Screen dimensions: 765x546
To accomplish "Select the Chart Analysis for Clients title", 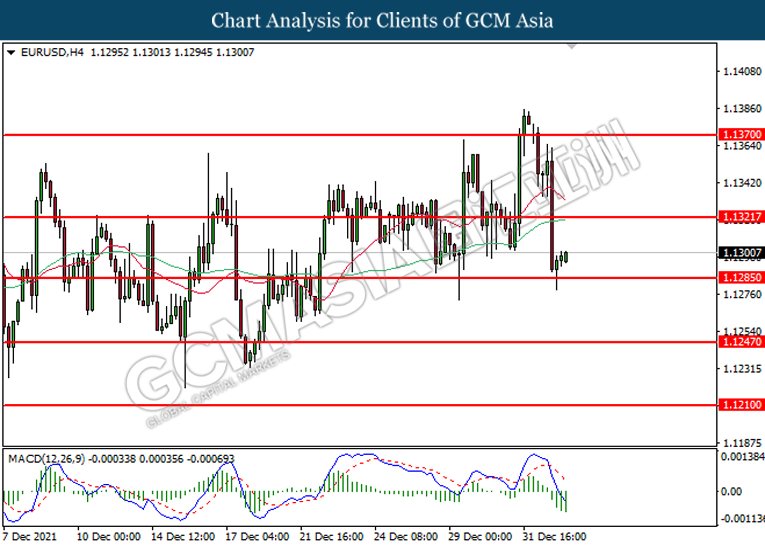I will point(382,21).
